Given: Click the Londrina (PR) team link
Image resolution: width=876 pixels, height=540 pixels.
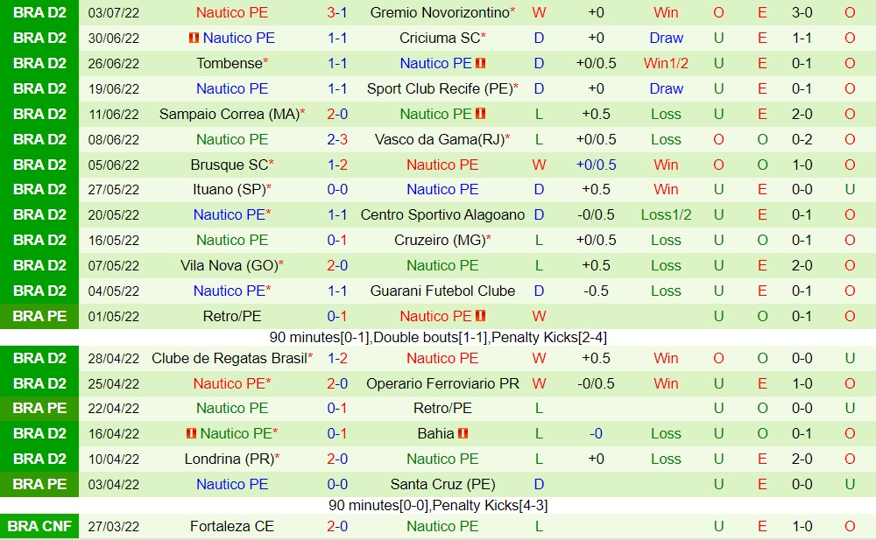Looking at the screenshot, I should [229, 459].
